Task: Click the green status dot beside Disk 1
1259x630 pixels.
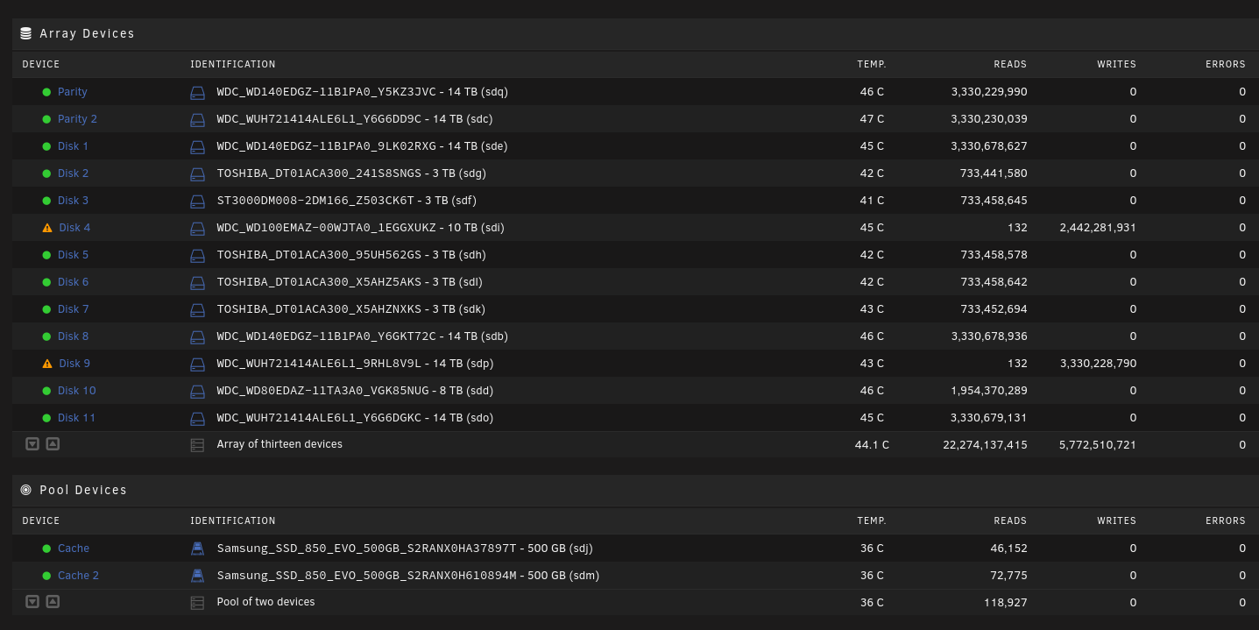Action: 46,146
